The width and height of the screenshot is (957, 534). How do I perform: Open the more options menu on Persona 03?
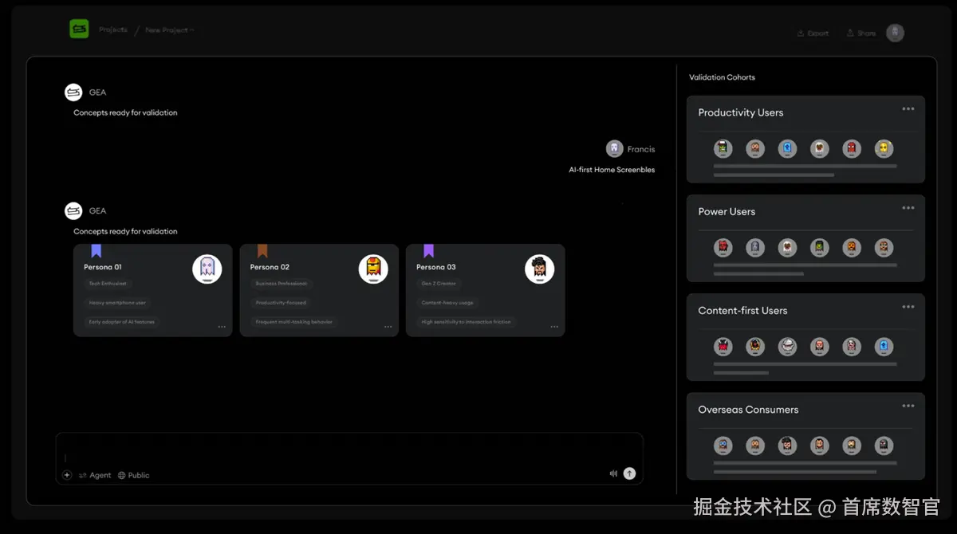554,327
